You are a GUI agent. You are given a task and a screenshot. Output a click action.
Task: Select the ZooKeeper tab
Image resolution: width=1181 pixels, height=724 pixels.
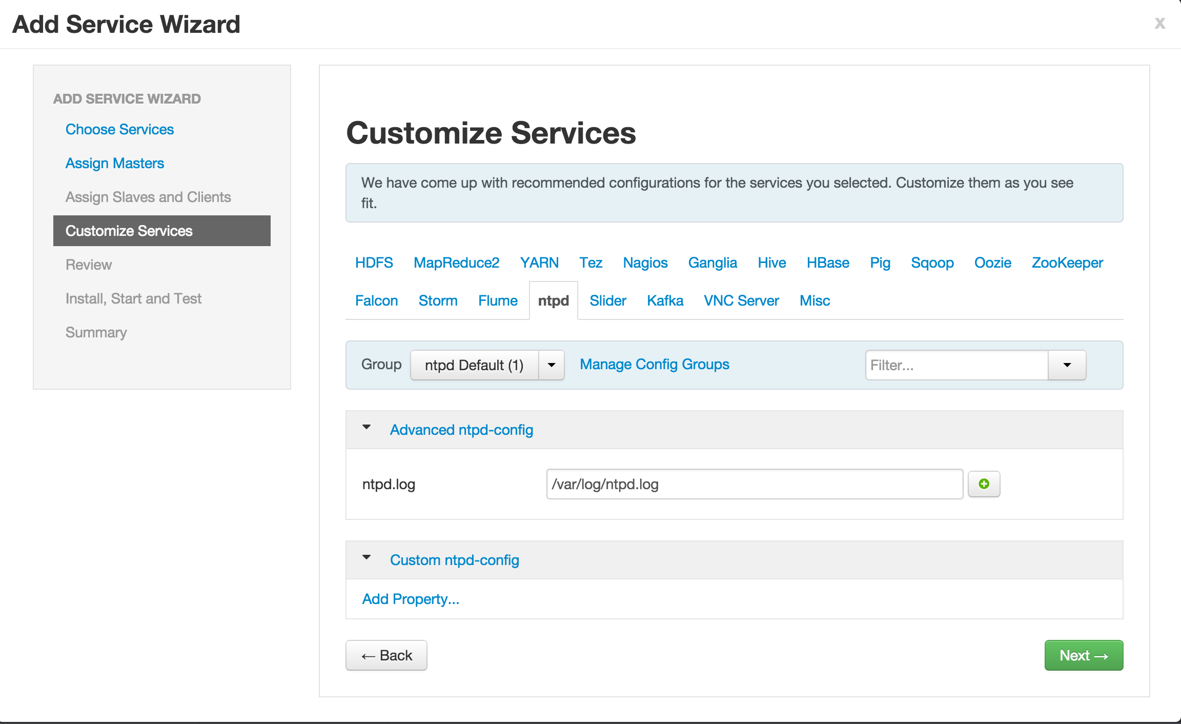pos(1067,263)
